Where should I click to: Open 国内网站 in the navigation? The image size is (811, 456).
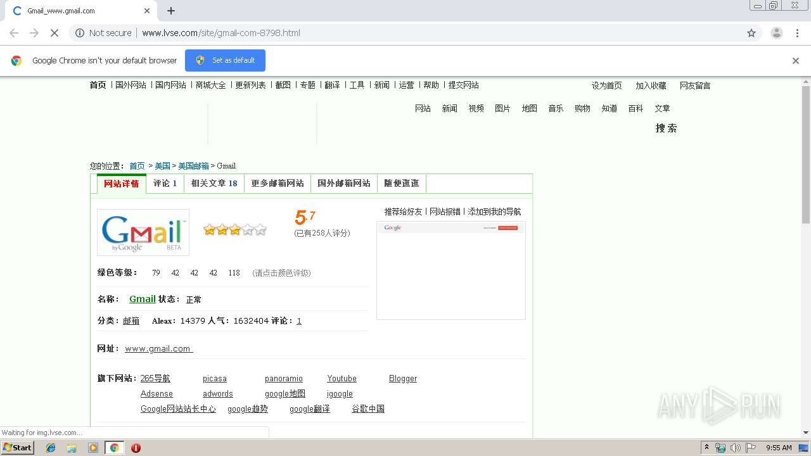[171, 85]
